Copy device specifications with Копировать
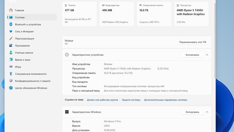The width and height of the screenshot is (234, 132). point(192,55)
